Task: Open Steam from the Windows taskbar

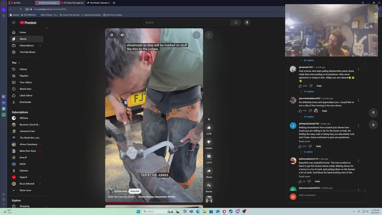Action: click(x=231, y=211)
